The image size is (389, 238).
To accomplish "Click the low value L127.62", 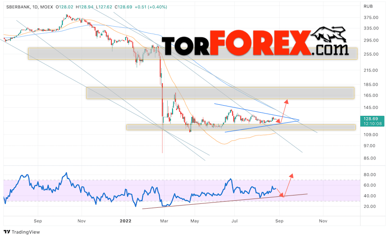I will click(104, 7).
